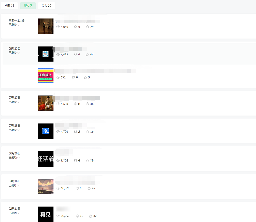Open the 已删除 dropdown under 02月11日
The image size is (256, 222).
pos(14,213)
